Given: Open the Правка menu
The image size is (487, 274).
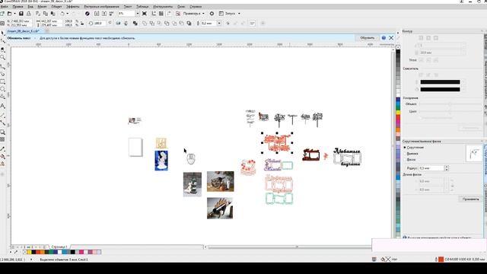Looking at the screenshot, I should (18, 7).
